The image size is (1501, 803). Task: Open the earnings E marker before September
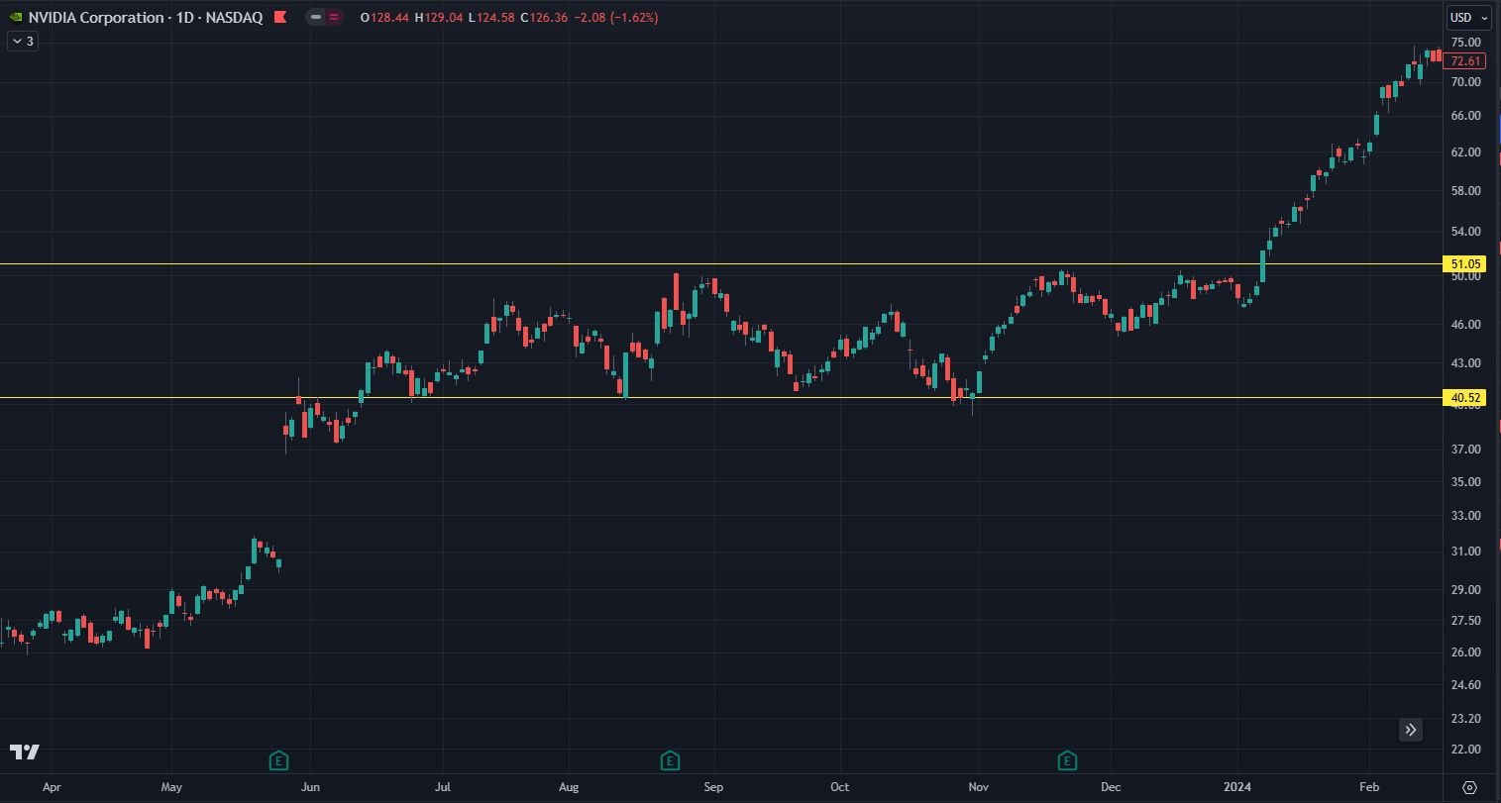click(x=671, y=760)
